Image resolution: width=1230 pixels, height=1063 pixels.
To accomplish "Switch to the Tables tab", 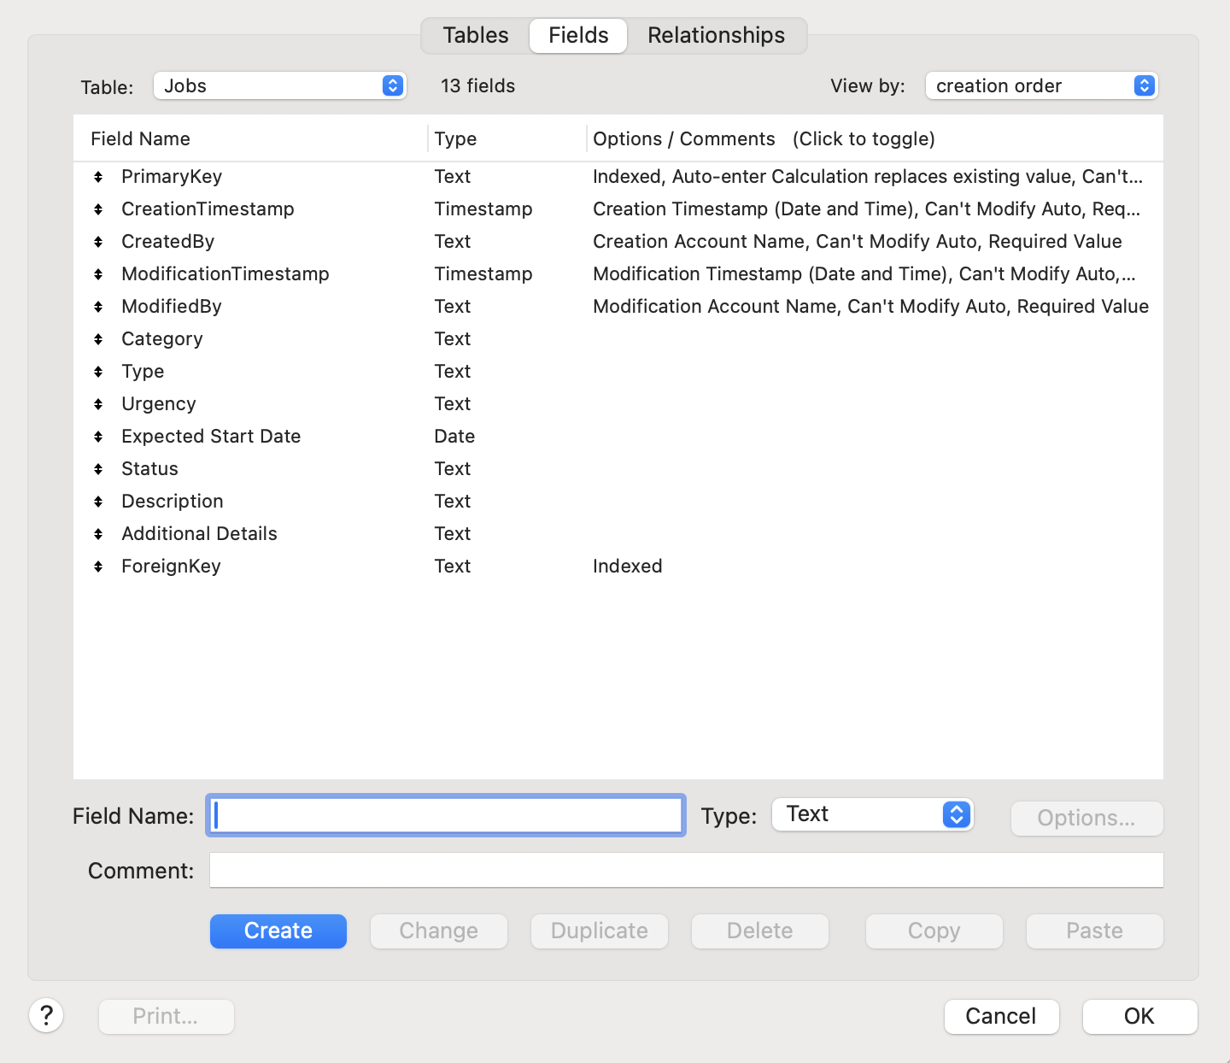I will tap(475, 35).
